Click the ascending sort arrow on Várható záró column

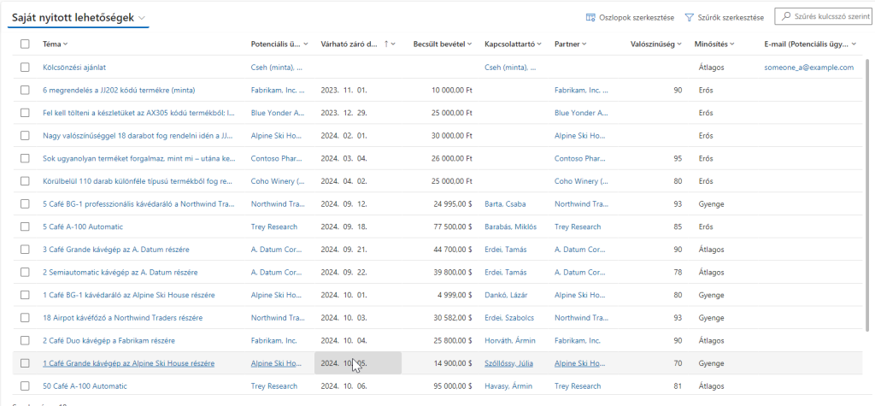click(386, 44)
